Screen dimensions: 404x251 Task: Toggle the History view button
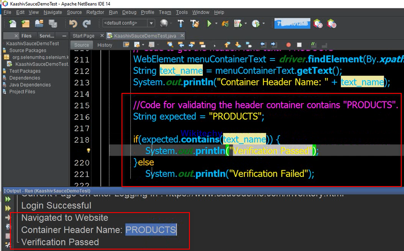(x=105, y=45)
